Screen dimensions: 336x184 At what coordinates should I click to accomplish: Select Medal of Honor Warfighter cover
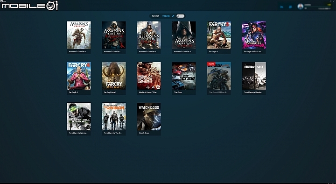(149, 76)
